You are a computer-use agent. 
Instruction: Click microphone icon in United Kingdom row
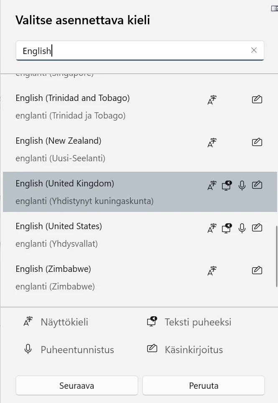pos(242,185)
